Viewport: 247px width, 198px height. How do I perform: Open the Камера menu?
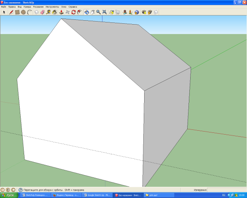[x=27, y=7]
